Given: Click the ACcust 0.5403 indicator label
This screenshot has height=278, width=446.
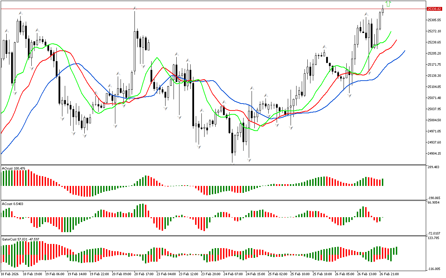Looking at the screenshot, I should [13, 204].
